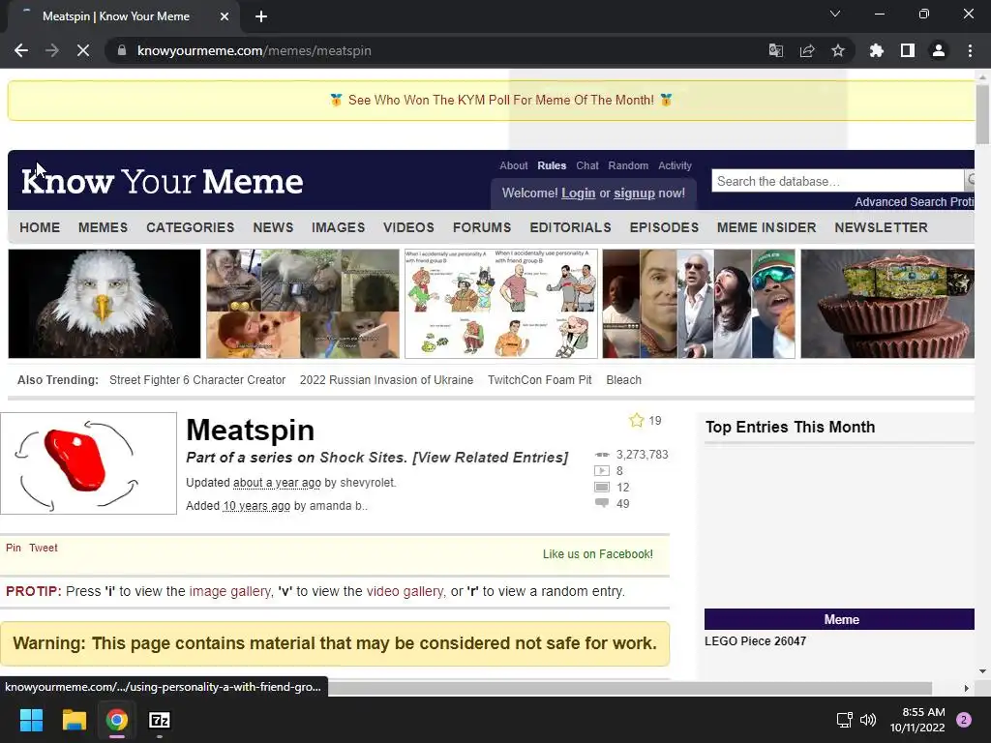Open notification center badge
The height and width of the screenshot is (743, 991).
pyautogui.click(x=964, y=720)
